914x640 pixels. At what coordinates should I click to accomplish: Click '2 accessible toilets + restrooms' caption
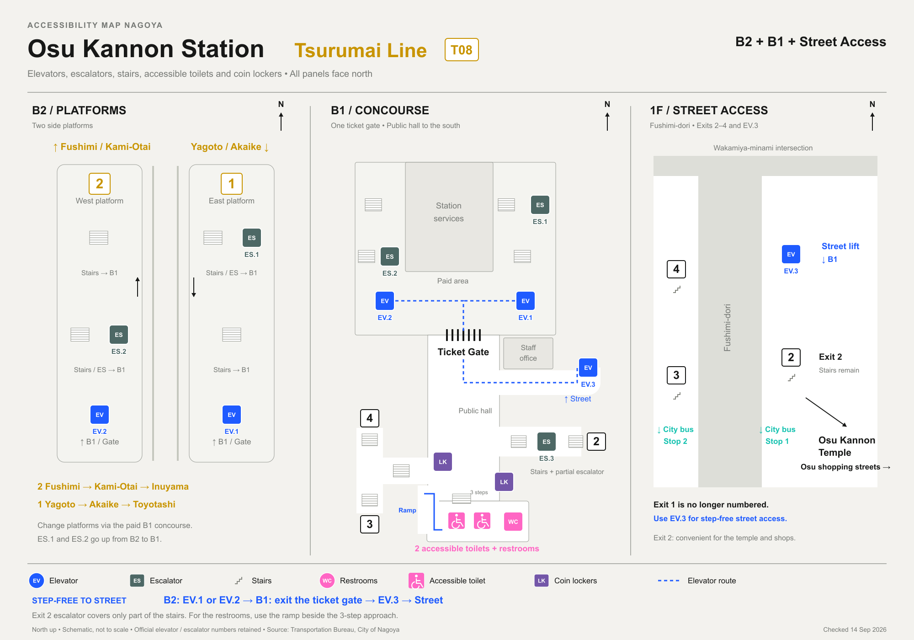tap(477, 549)
